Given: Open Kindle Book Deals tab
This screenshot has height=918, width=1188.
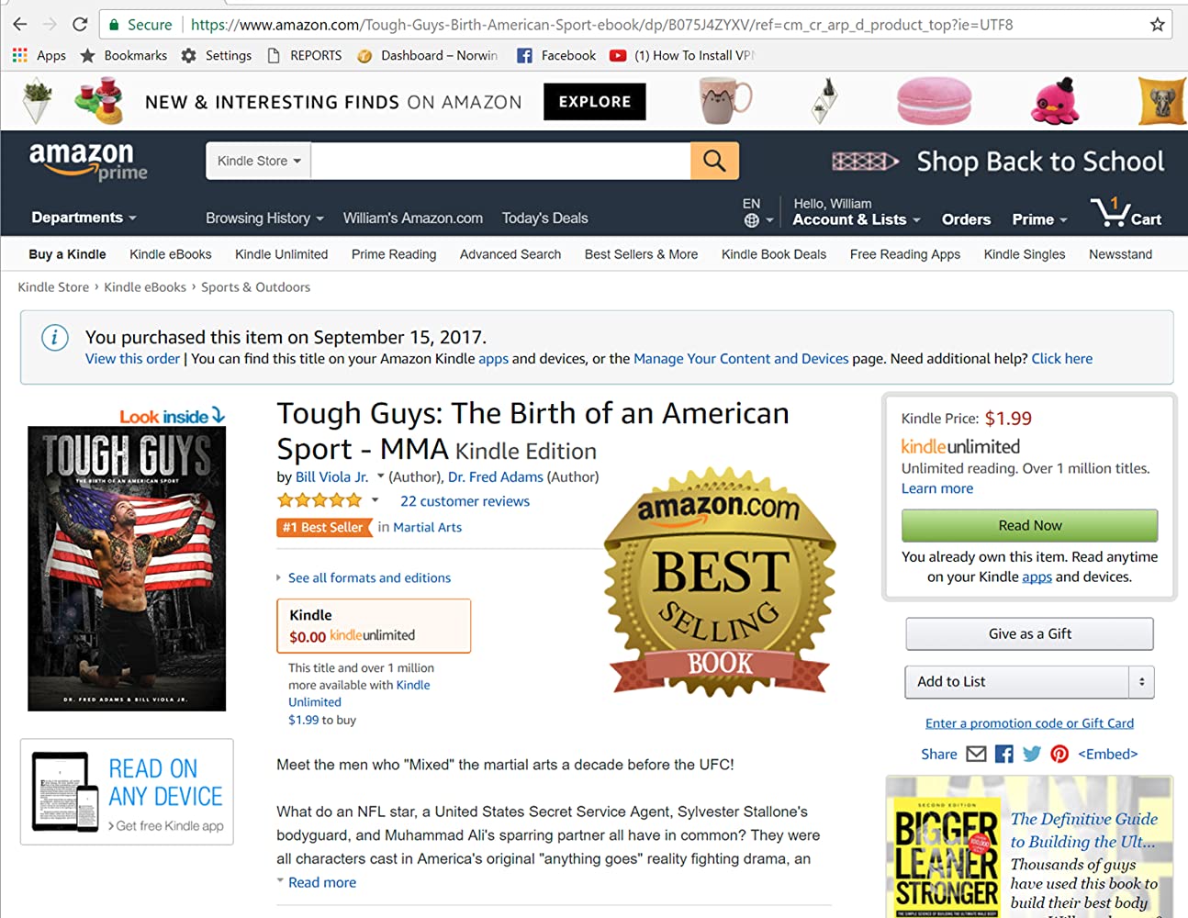Looking at the screenshot, I should tap(774, 254).
